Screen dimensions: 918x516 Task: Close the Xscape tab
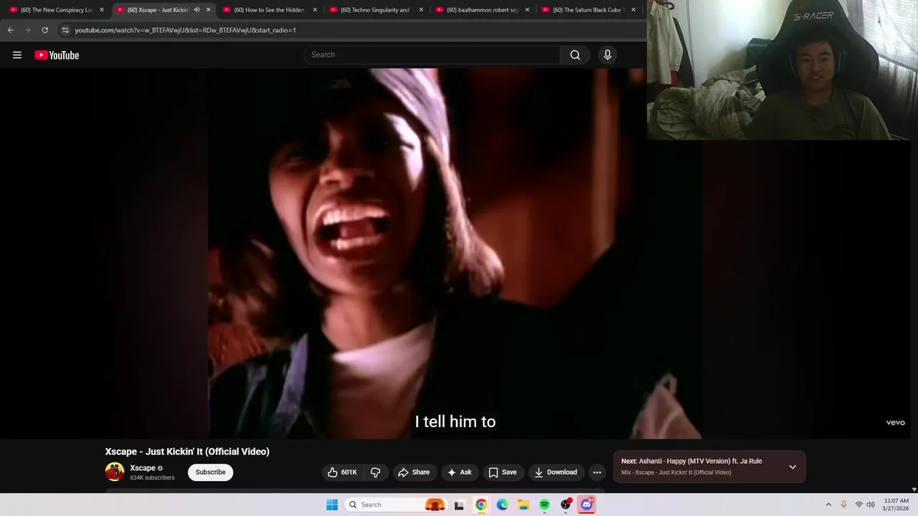tap(209, 10)
